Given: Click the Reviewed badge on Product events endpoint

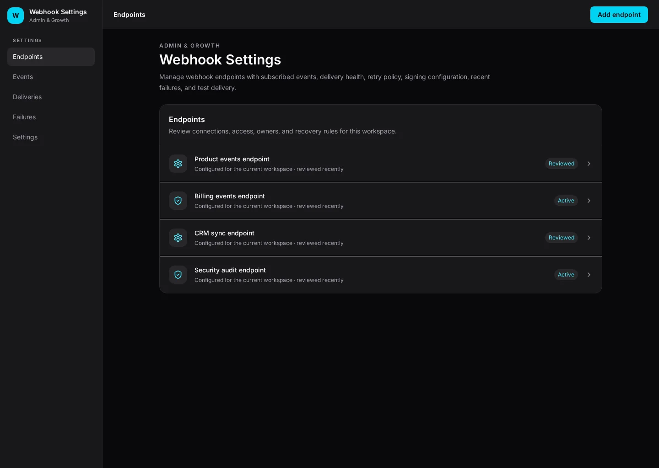Looking at the screenshot, I should click(x=562, y=164).
